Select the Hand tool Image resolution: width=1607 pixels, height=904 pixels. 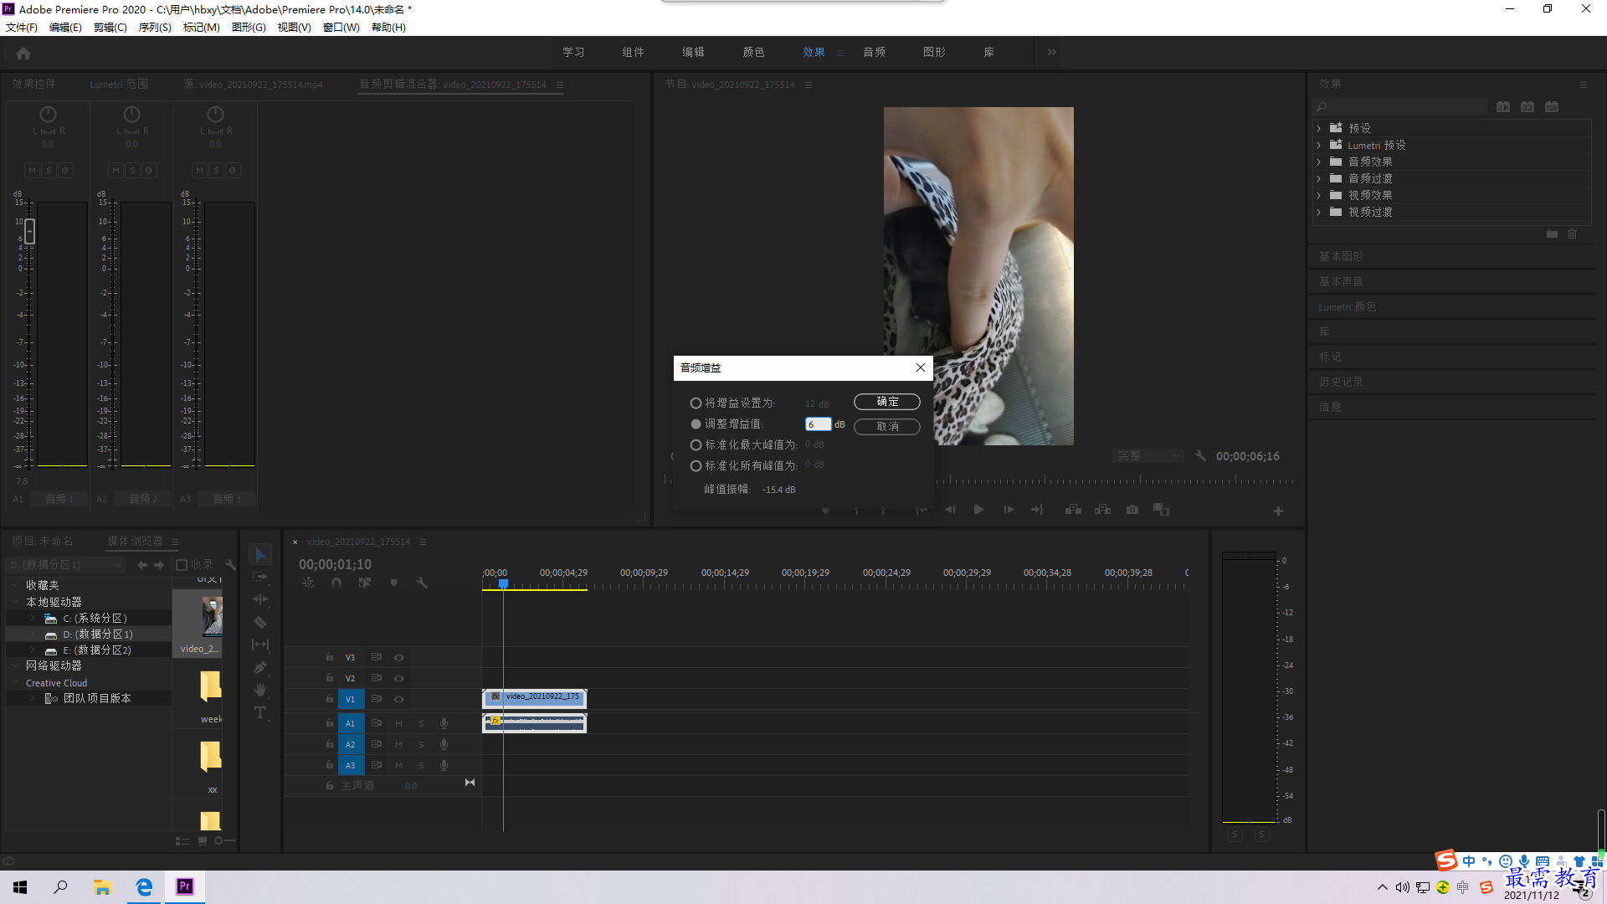(x=260, y=690)
